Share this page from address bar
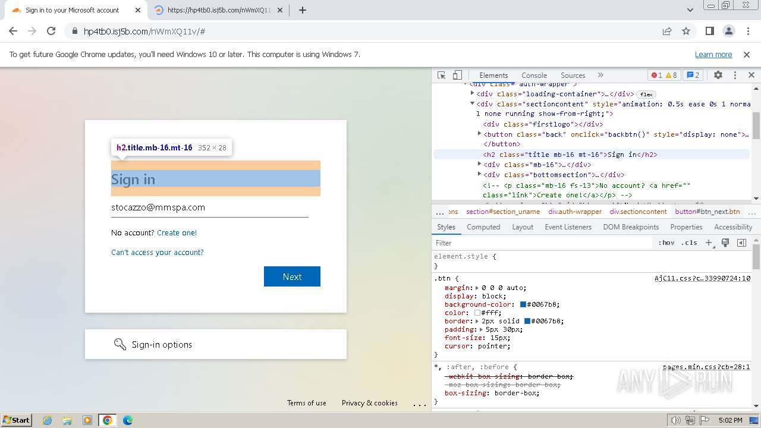Image resolution: width=761 pixels, height=428 pixels. click(667, 32)
